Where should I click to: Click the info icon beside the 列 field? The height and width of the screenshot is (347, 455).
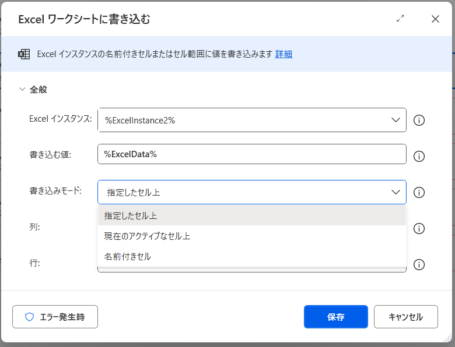coord(419,228)
